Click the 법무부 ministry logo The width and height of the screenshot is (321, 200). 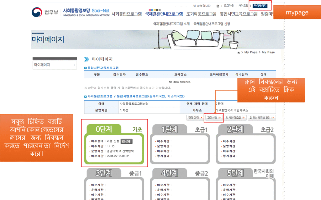click(x=44, y=12)
